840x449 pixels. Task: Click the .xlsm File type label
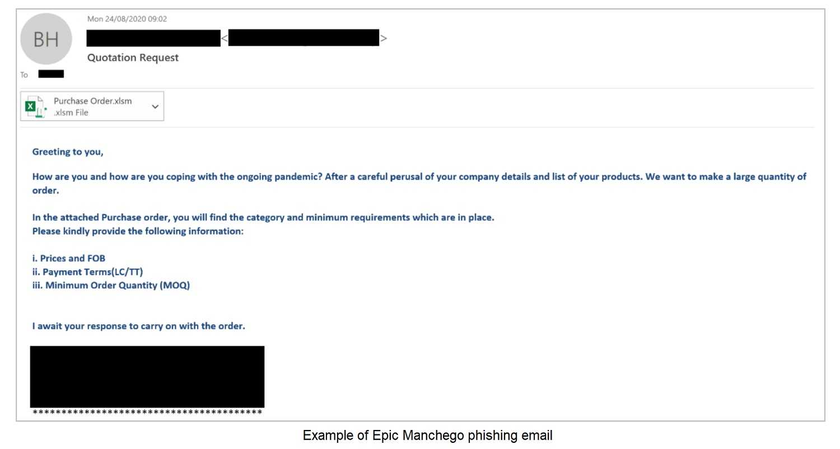71,113
